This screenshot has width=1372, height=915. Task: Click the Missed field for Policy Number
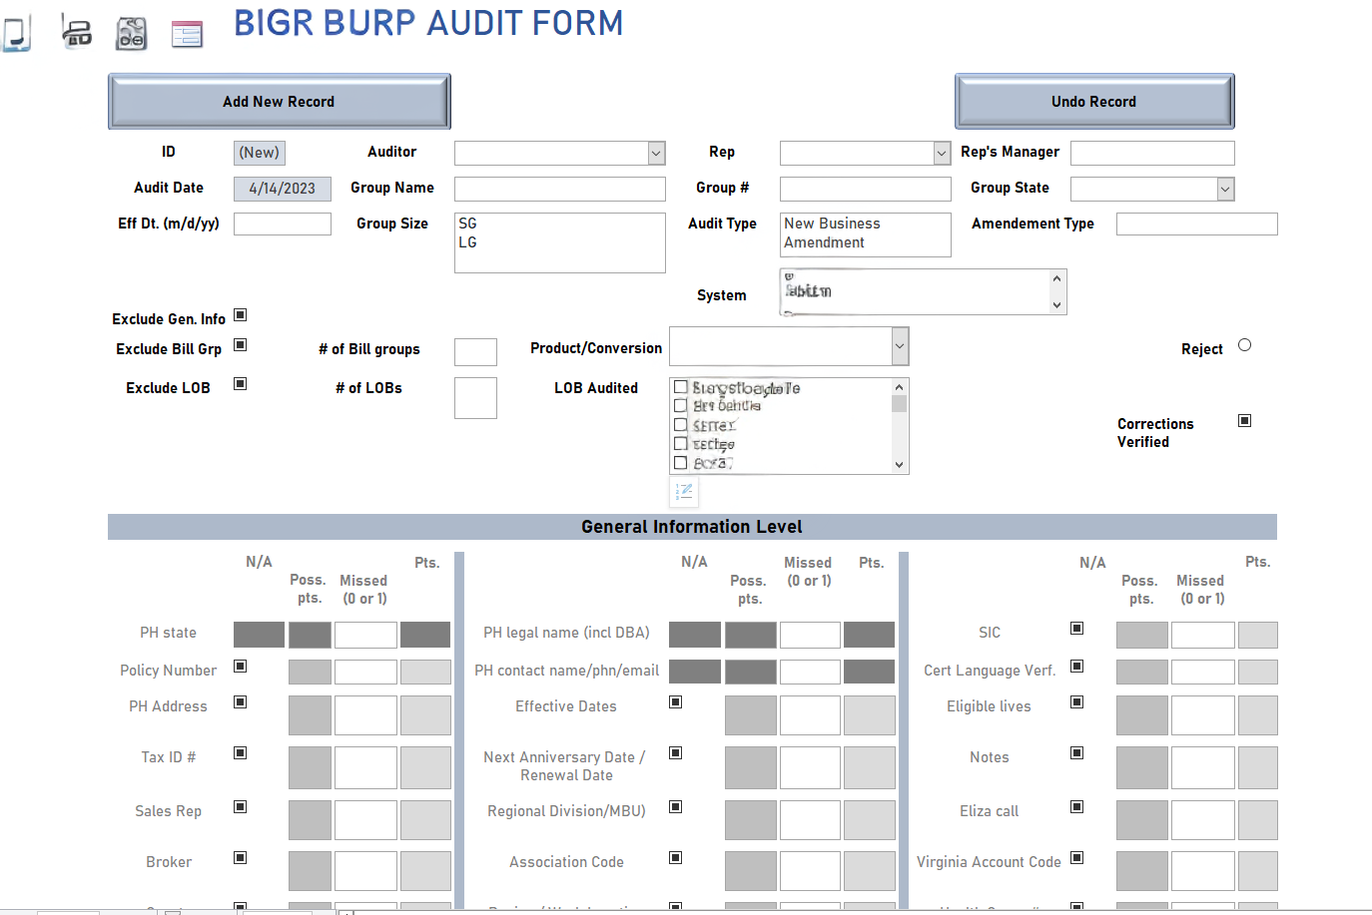click(365, 672)
